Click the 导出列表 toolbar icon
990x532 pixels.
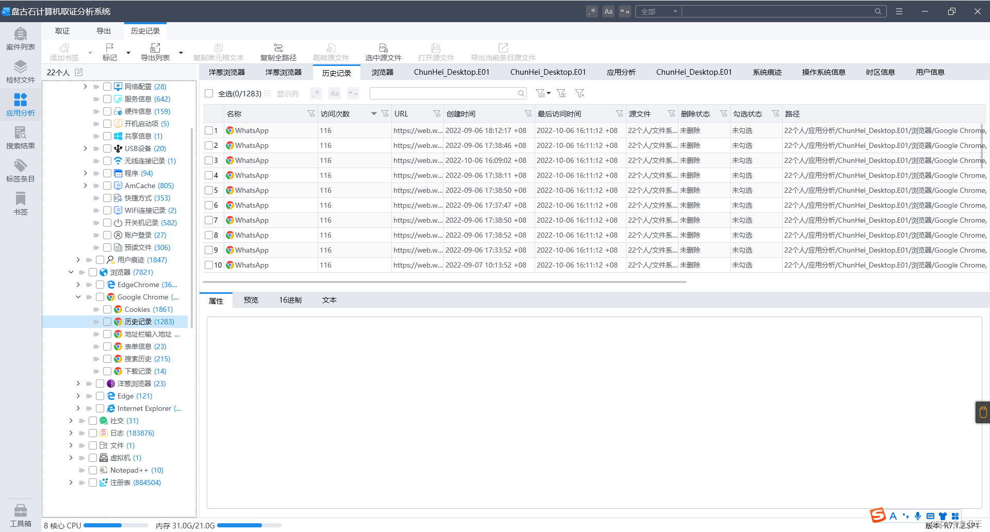click(x=155, y=52)
